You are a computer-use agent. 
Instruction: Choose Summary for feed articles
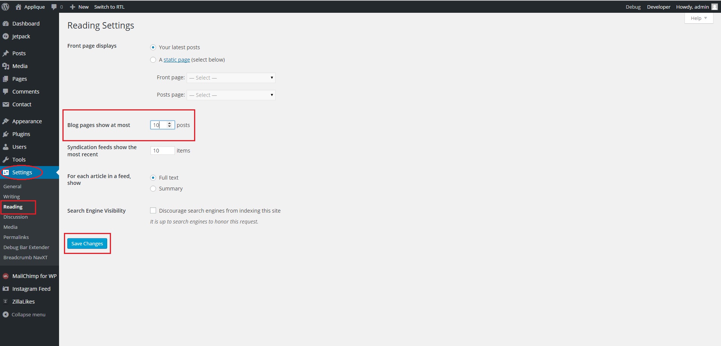153,189
